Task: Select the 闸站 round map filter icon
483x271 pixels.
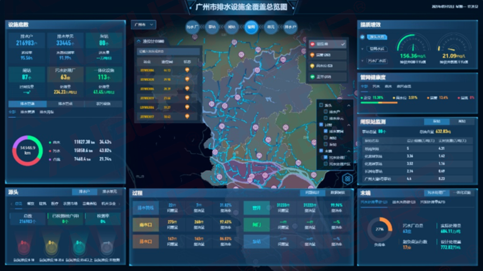Action: pos(232,26)
